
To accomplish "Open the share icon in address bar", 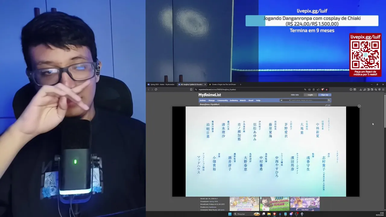I will (318, 90).
